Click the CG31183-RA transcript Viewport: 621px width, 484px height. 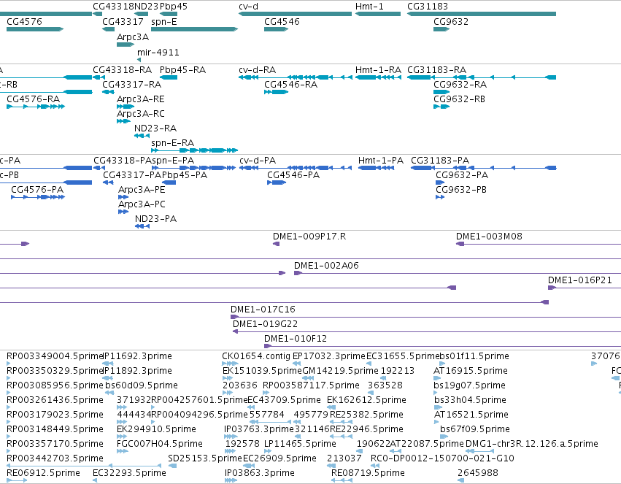coord(482,77)
